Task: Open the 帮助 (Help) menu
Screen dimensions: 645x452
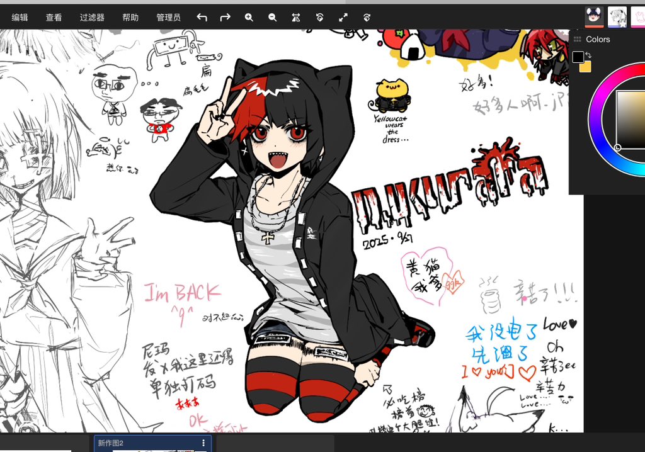Action: pos(130,17)
